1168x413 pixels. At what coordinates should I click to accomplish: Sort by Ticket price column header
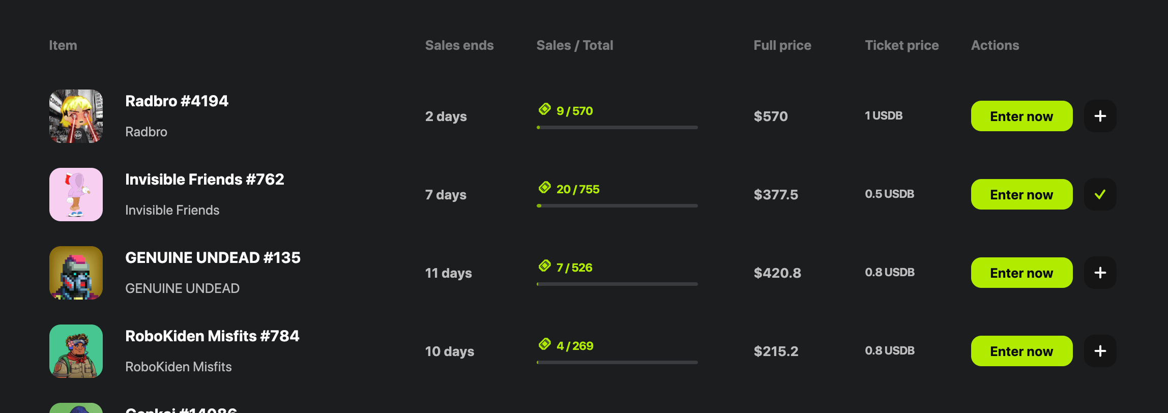click(901, 45)
